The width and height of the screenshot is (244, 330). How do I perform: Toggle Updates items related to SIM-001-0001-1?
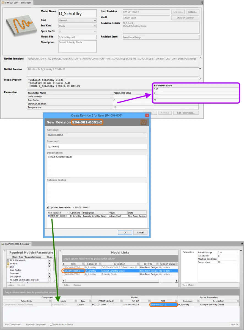48,207
